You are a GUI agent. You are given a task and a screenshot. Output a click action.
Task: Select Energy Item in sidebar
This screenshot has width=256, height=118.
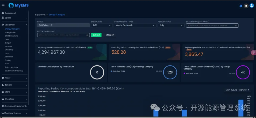(x=10, y=32)
